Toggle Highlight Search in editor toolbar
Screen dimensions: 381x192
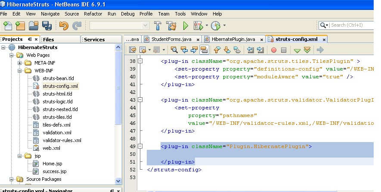[204, 50]
